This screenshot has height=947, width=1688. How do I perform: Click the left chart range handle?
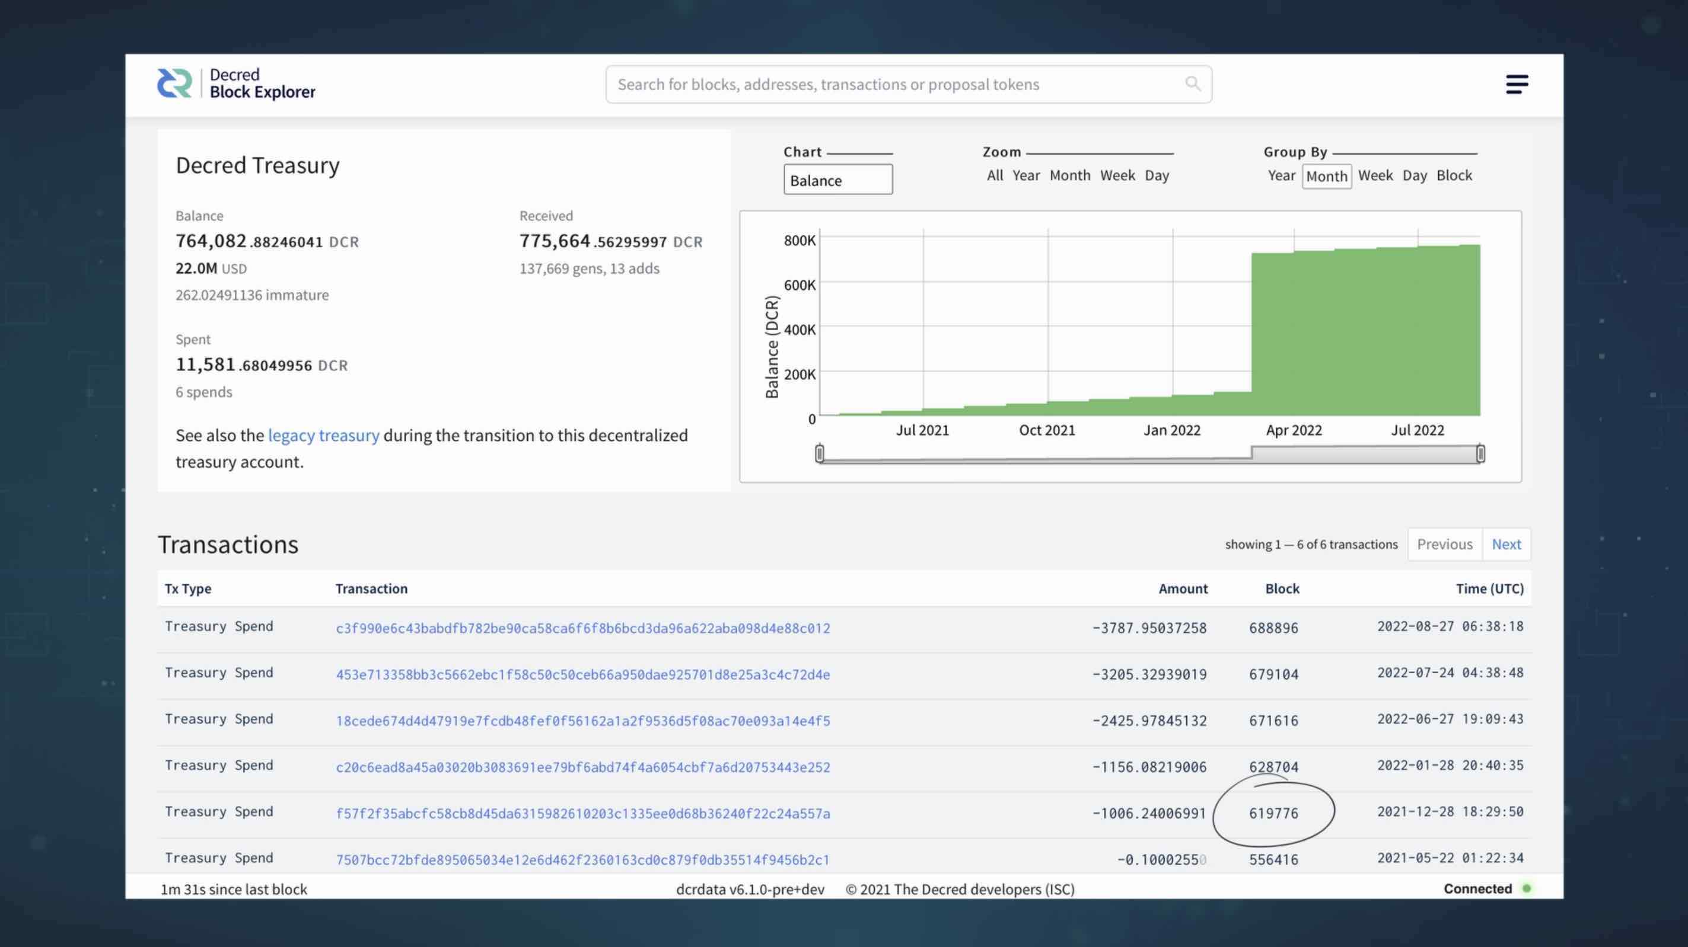point(819,453)
